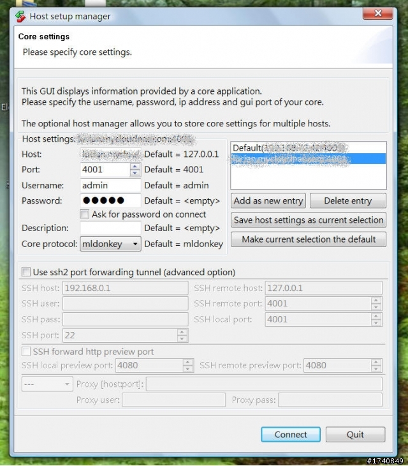This screenshot has height=466, width=408.
Task: Click the Password field
Action: click(110, 200)
